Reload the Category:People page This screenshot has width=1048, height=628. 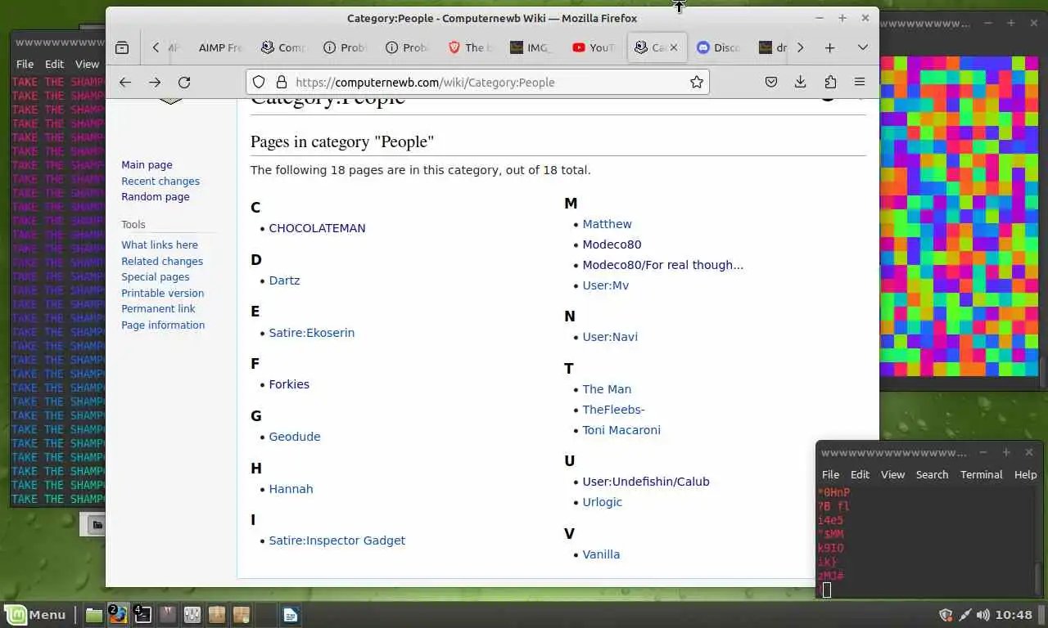184,82
